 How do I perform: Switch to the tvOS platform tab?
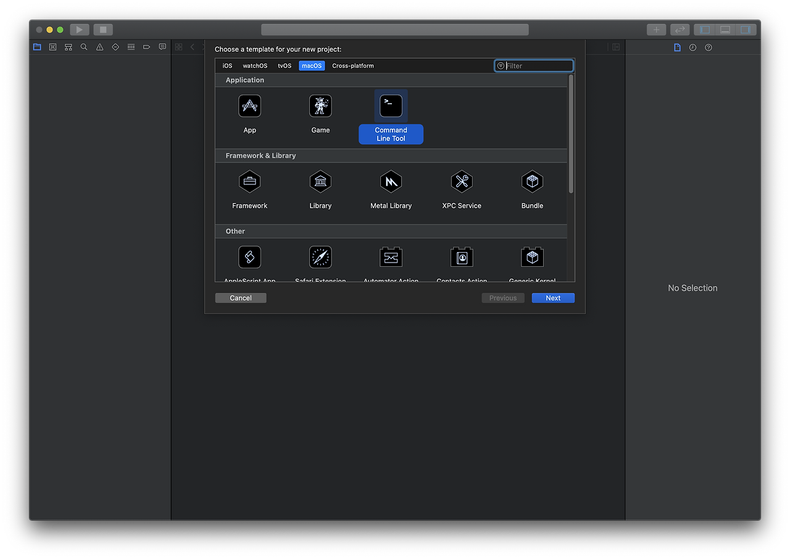click(285, 66)
